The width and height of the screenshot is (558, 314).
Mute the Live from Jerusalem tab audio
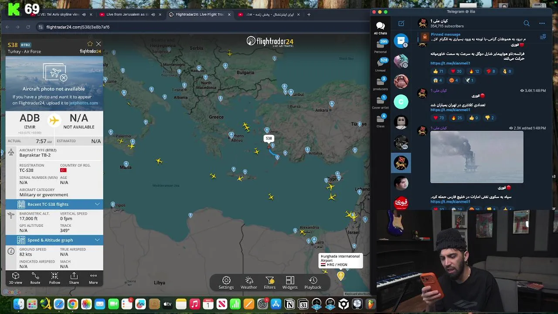click(x=153, y=14)
